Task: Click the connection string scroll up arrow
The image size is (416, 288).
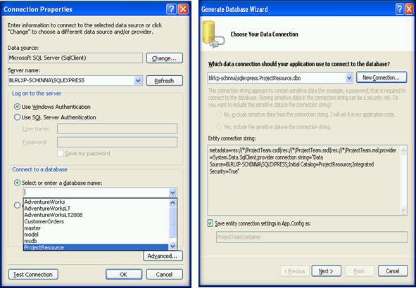Action: (403, 151)
